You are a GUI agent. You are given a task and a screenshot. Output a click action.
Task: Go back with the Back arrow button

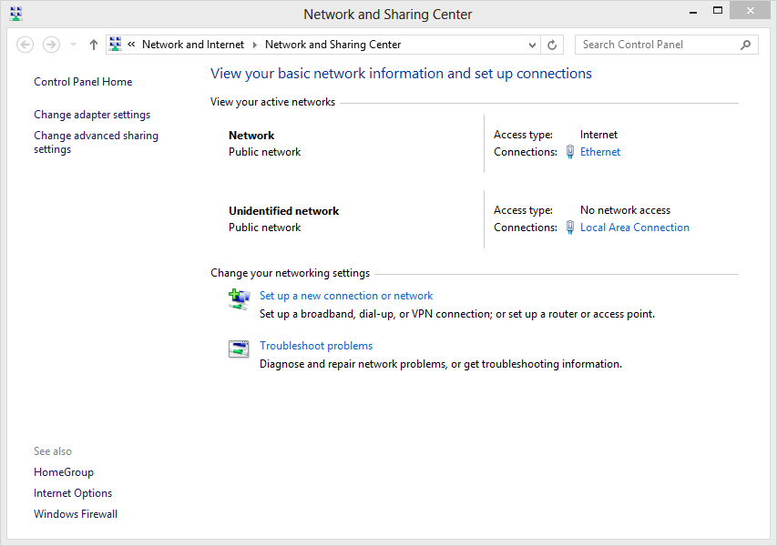point(26,45)
